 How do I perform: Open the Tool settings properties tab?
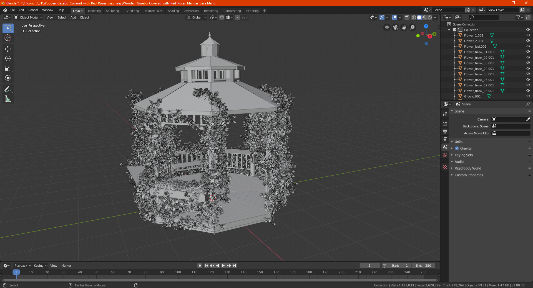click(x=445, y=114)
